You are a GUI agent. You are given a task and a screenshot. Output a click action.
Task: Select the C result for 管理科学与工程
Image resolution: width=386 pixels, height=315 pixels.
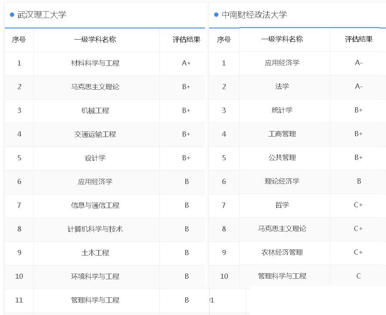(x=358, y=276)
